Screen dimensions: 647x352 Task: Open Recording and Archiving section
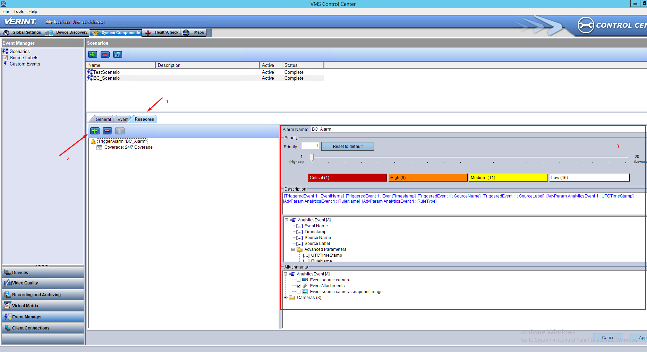point(43,295)
